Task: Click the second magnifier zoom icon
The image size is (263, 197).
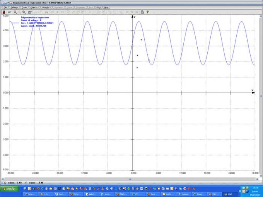Action: [24, 12]
